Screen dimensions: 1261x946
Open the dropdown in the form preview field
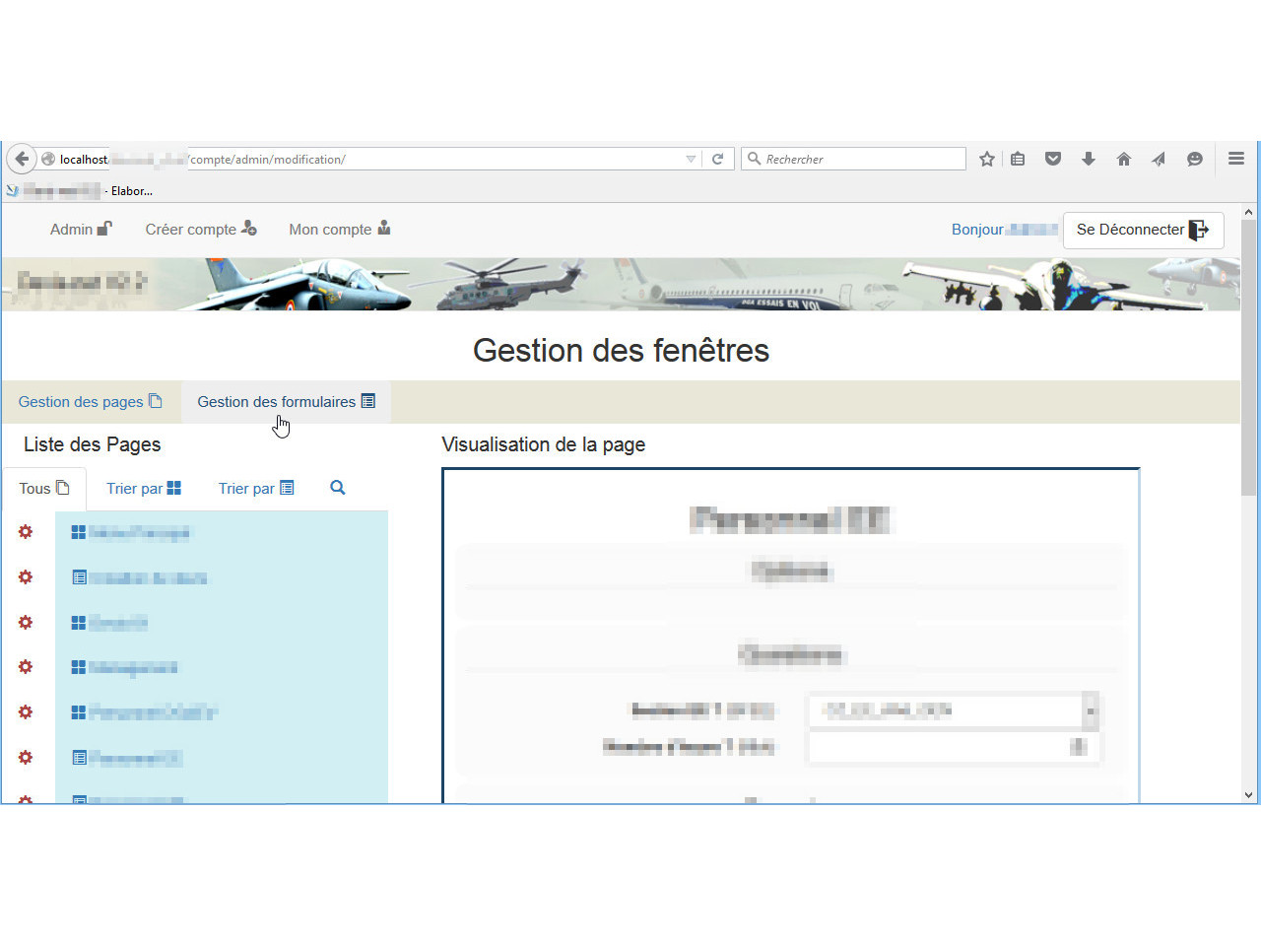pos(1090,710)
